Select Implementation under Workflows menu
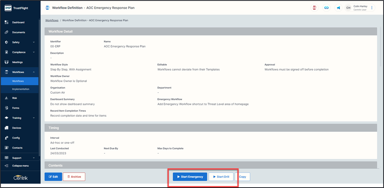The width and height of the screenshot is (384, 188). pyautogui.click(x=20, y=89)
